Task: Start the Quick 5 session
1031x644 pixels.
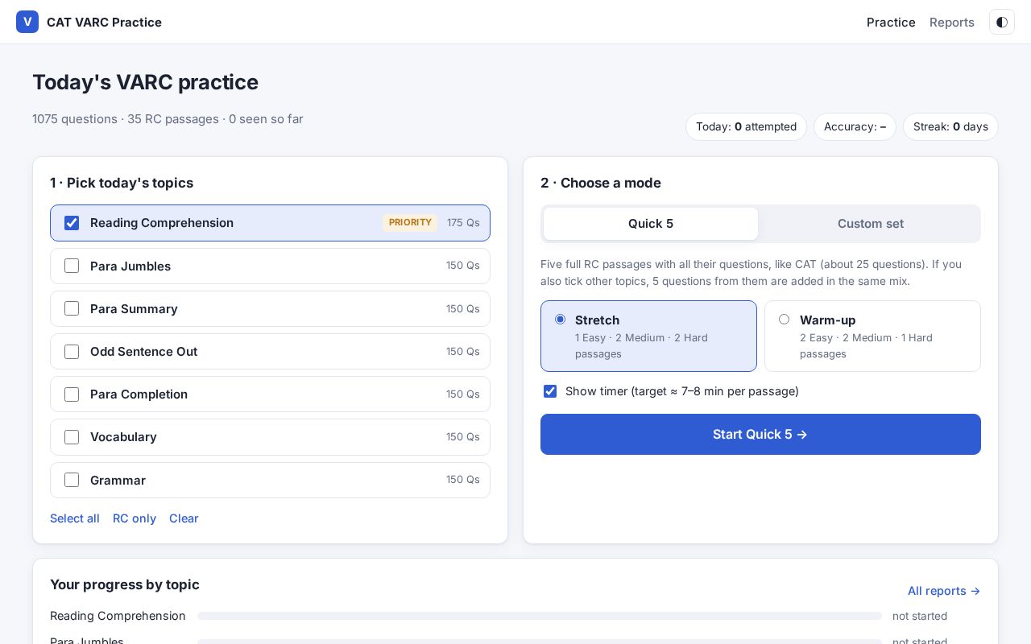Action: pyautogui.click(x=760, y=434)
